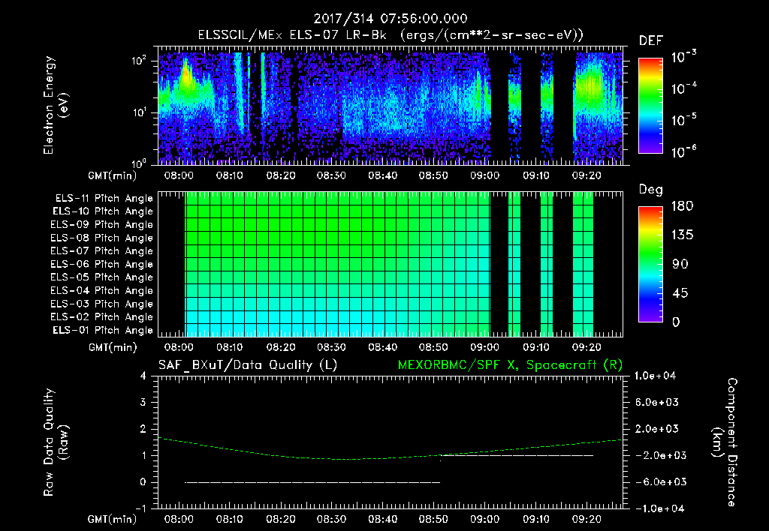Click the 'DEF' colorbar title
The image size is (769, 531).
click(651, 41)
